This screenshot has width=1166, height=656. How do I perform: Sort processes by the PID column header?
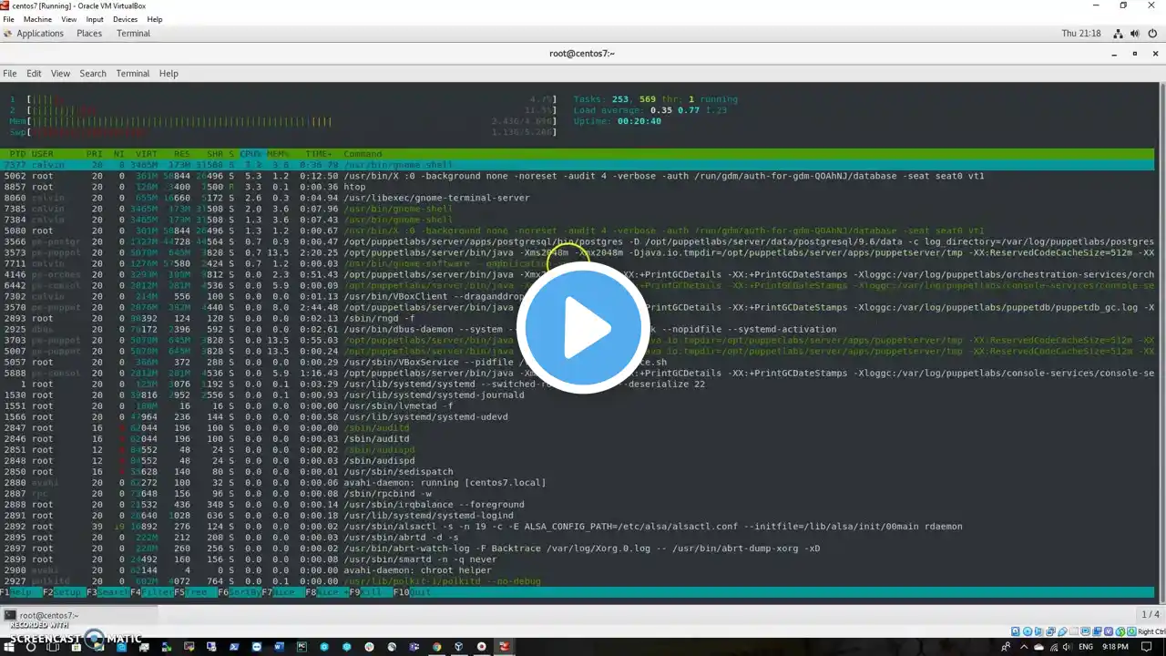pyautogui.click(x=18, y=154)
